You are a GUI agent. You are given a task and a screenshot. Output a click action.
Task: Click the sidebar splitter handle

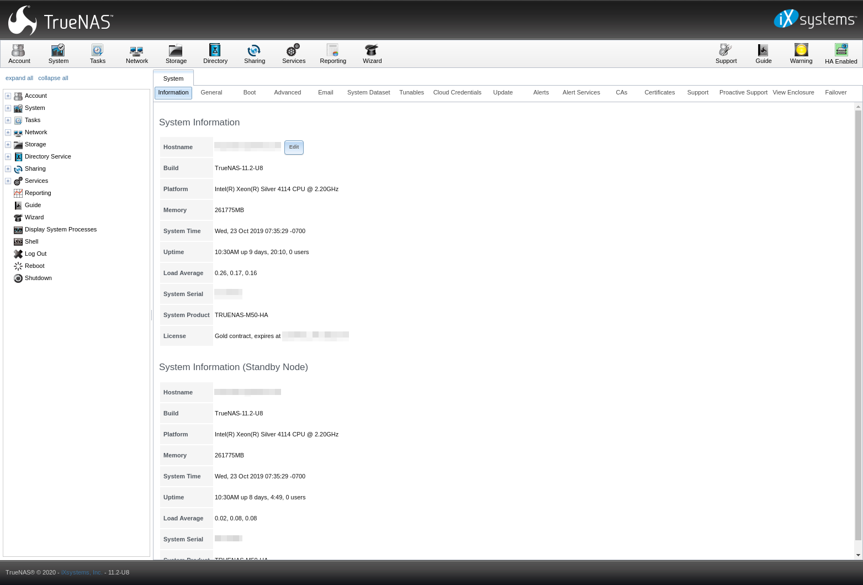coord(152,315)
